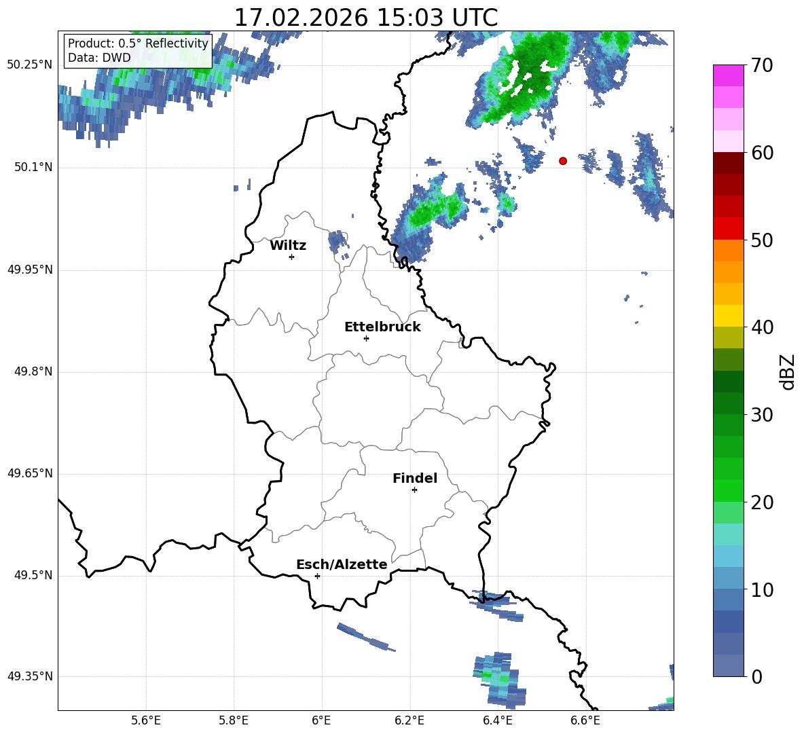Click the orange colorbar segment below 50

tap(728, 251)
